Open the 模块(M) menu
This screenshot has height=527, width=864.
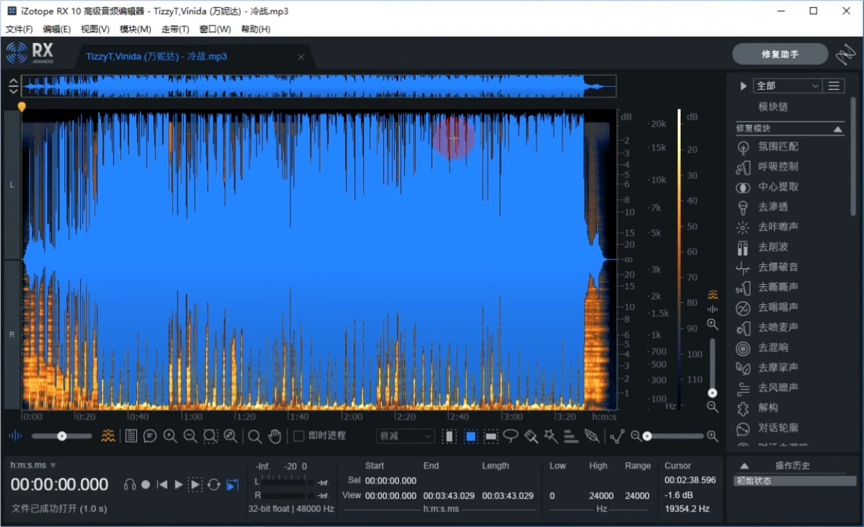pos(135,29)
